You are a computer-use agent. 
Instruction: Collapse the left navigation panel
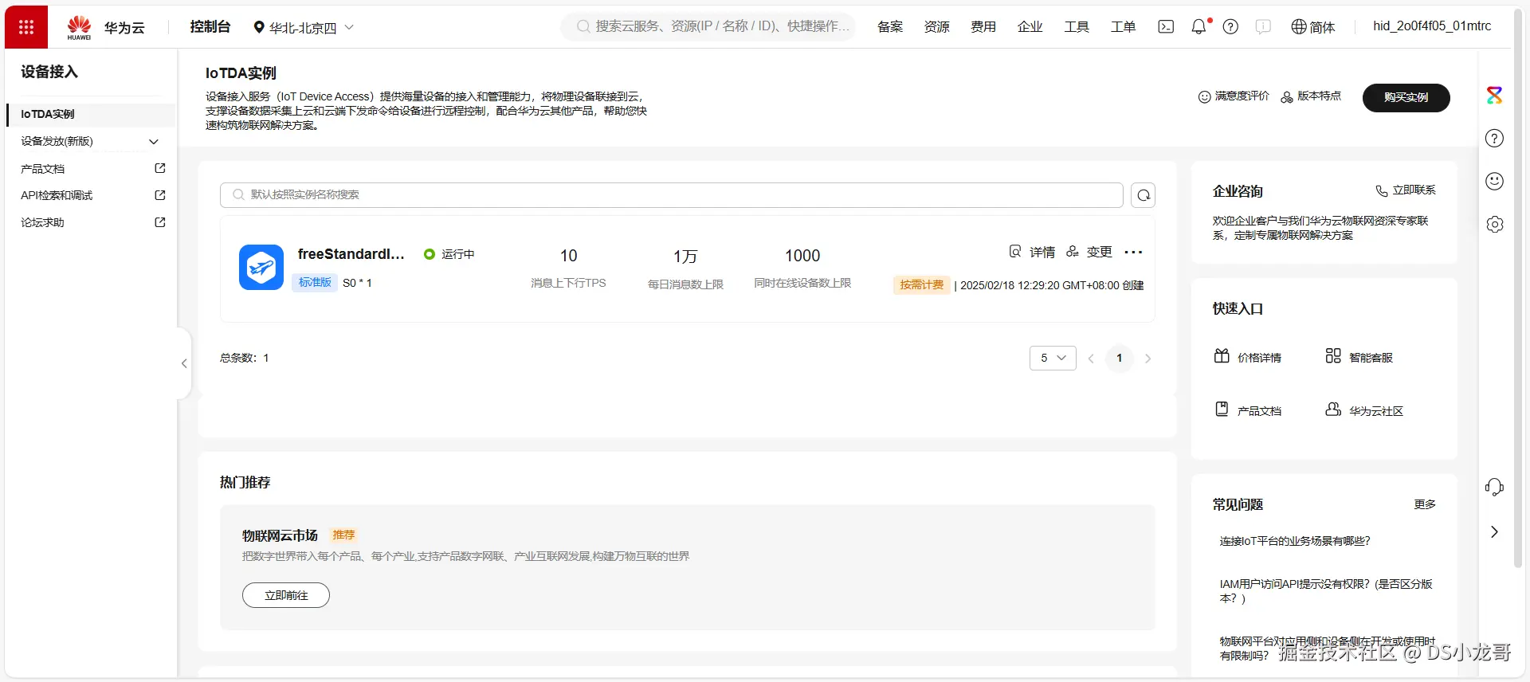click(184, 363)
